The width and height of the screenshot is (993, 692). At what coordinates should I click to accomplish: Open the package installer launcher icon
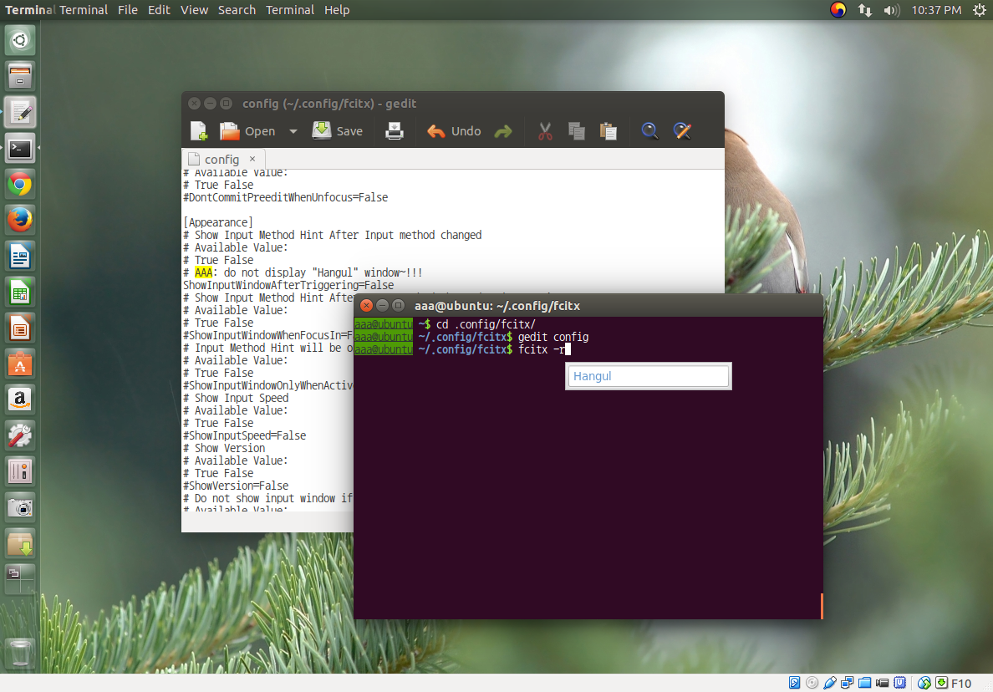[19, 543]
